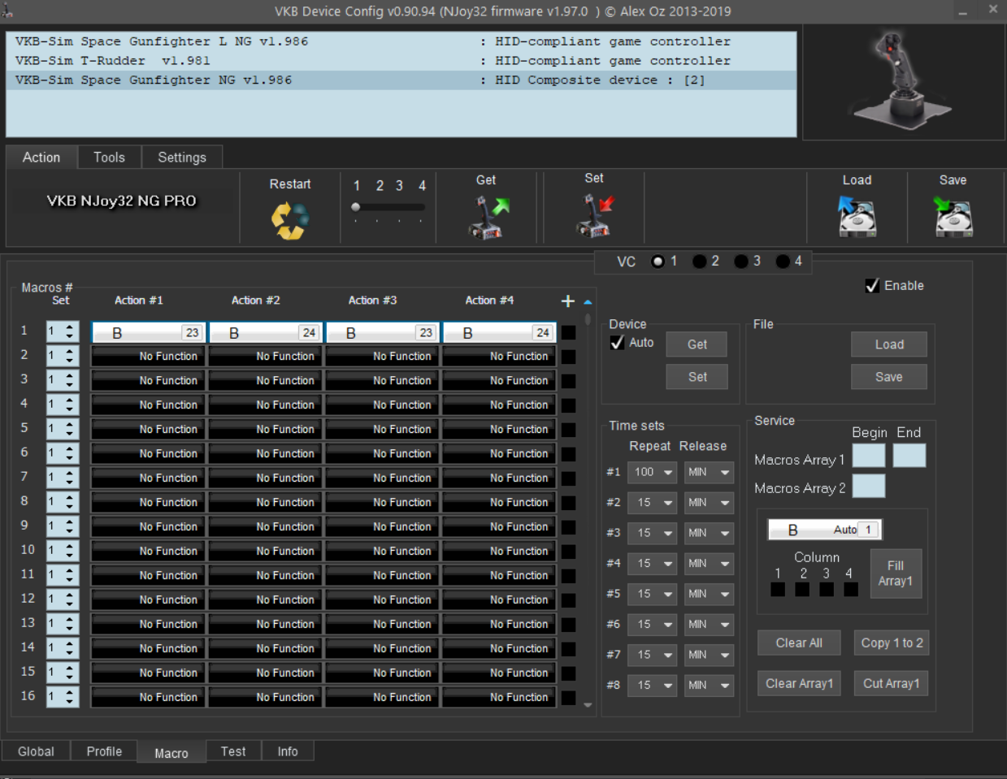Click the Set joystick icon in toolbar
Viewport: 1007px width, 779px height.
[x=595, y=216]
